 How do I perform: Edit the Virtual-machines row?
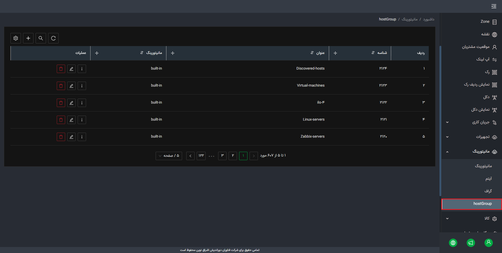71,86
